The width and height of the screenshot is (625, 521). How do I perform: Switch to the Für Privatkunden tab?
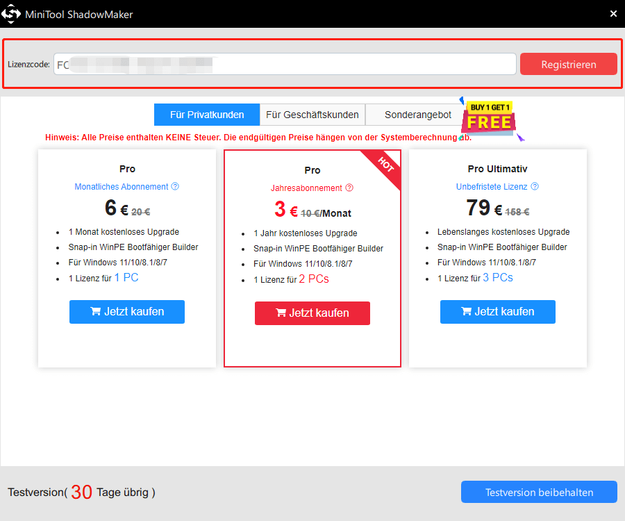point(207,115)
